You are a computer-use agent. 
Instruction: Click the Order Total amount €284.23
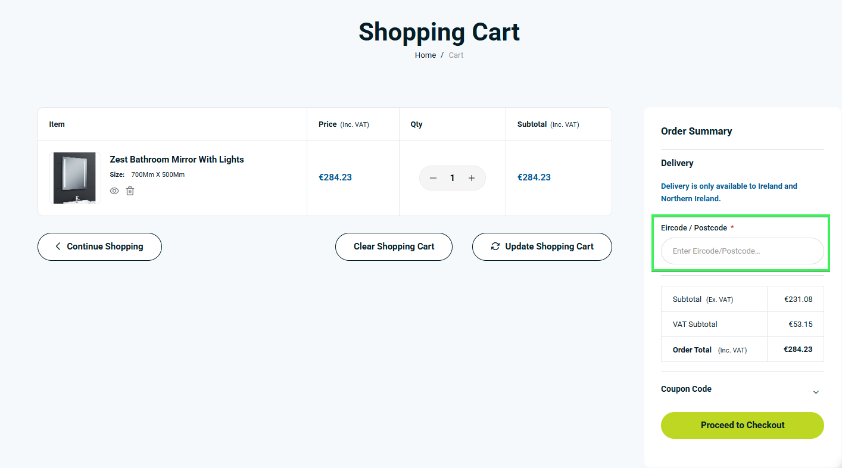pyautogui.click(x=798, y=350)
